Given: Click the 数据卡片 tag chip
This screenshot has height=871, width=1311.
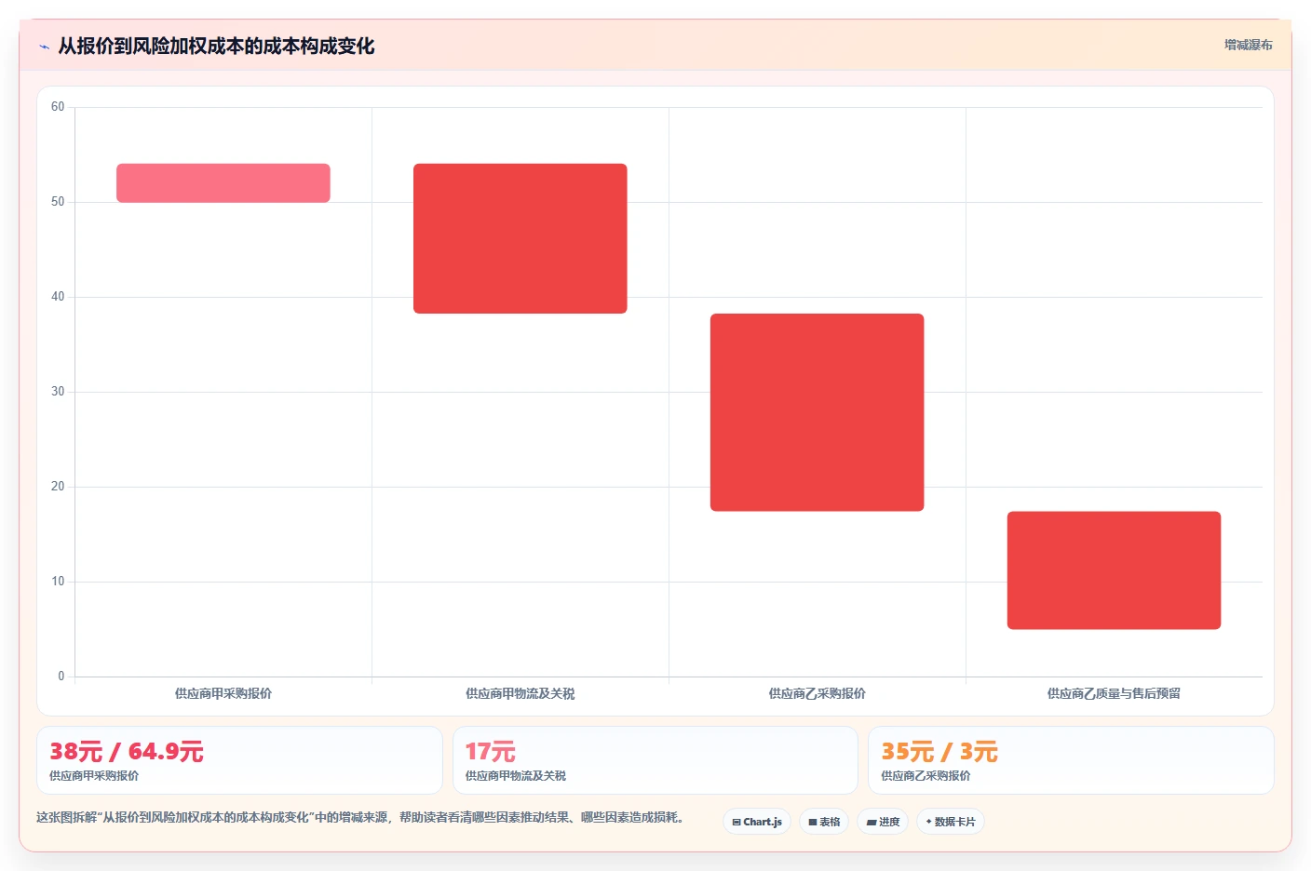Looking at the screenshot, I should [951, 822].
